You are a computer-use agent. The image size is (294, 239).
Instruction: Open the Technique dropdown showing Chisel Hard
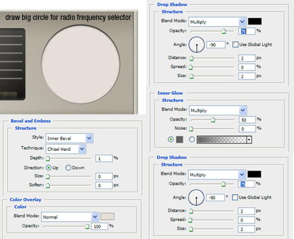66,149
